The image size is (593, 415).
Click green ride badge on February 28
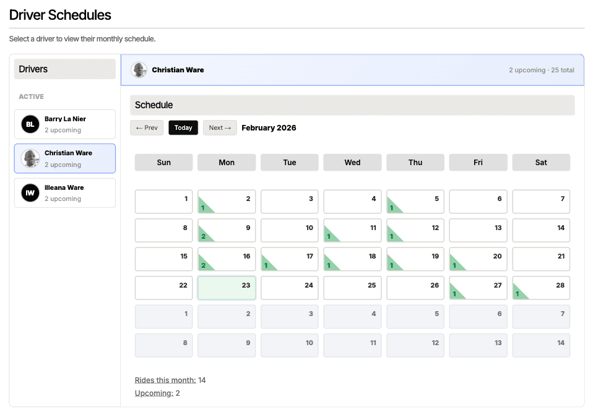[518, 293]
